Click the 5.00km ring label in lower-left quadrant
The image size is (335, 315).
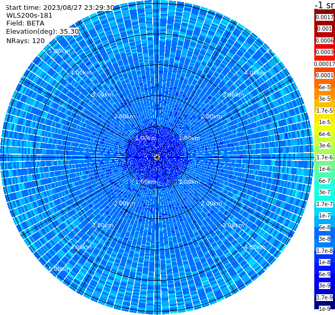click(59, 269)
